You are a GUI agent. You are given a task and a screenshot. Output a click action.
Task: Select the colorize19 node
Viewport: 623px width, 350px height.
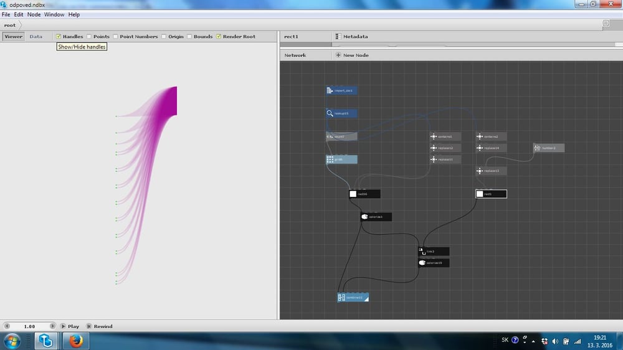[x=434, y=263]
